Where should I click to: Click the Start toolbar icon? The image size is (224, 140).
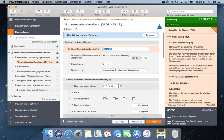tap(13, 11)
